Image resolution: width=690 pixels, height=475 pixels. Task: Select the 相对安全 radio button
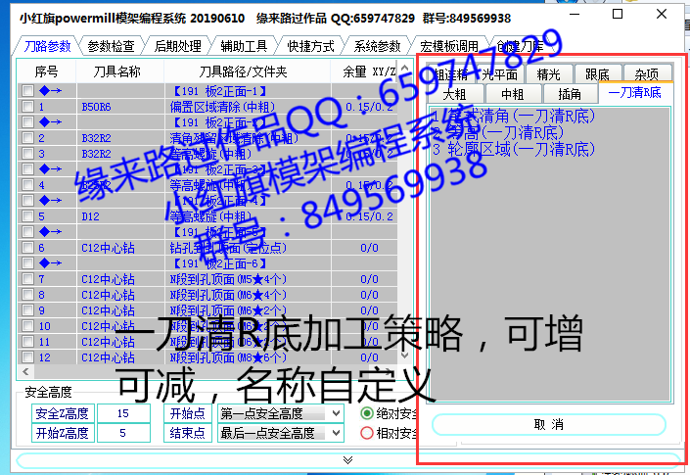click(367, 433)
